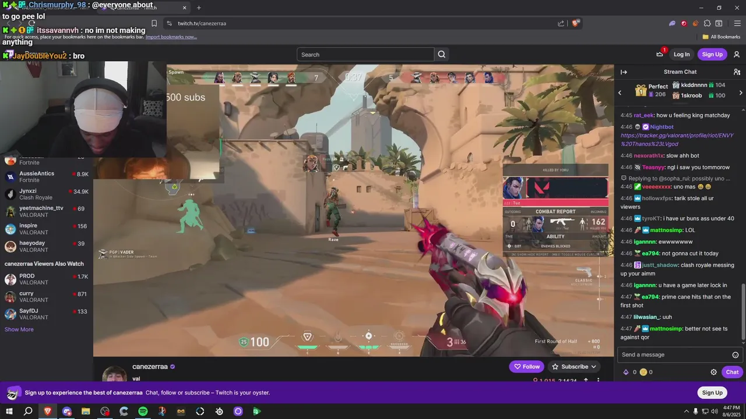The height and width of the screenshot is (419, 746).
Task: Open the user account avatar menu
Action: 737,55
